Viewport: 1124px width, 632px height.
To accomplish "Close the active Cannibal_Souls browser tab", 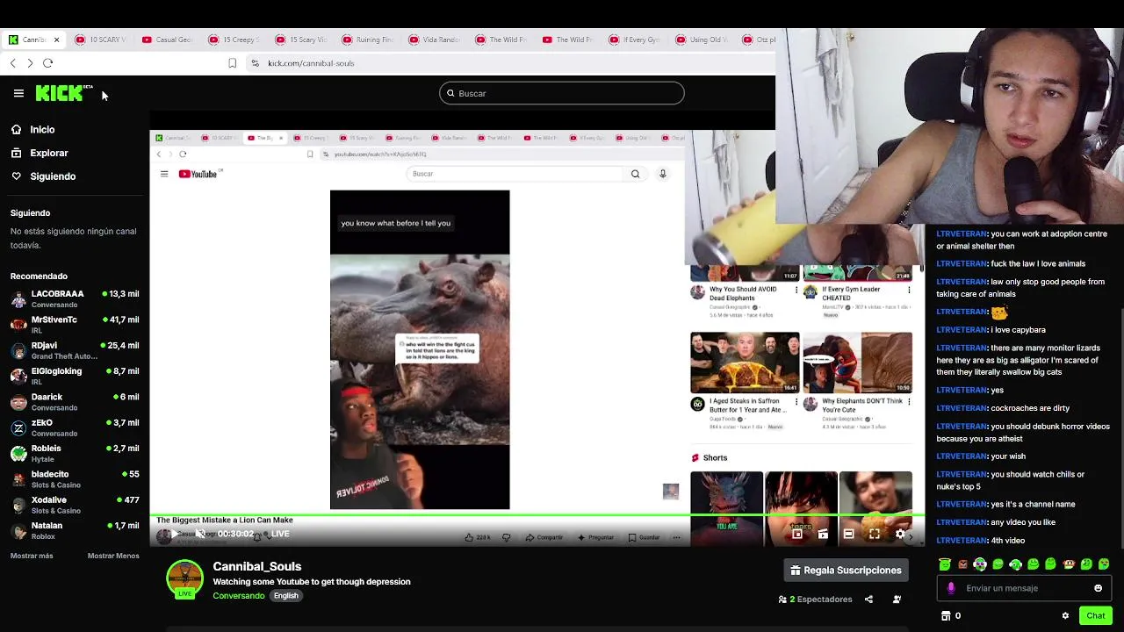I will 56,39.
